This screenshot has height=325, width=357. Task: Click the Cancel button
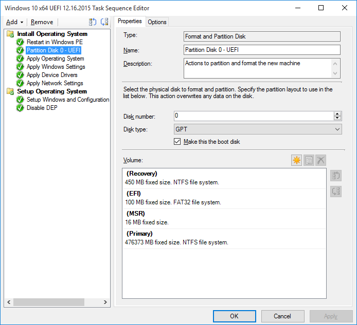(x=282, y=316)
